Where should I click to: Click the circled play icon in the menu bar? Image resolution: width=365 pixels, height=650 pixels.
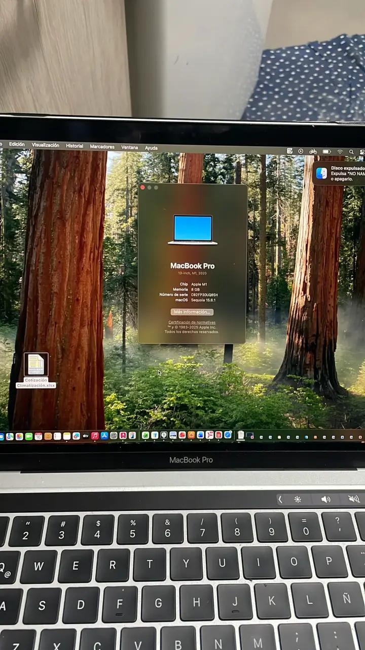point(301,151)
